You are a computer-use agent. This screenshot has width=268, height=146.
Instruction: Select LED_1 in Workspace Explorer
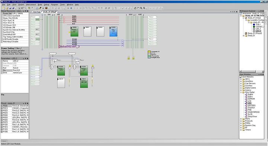pos(258,29)
